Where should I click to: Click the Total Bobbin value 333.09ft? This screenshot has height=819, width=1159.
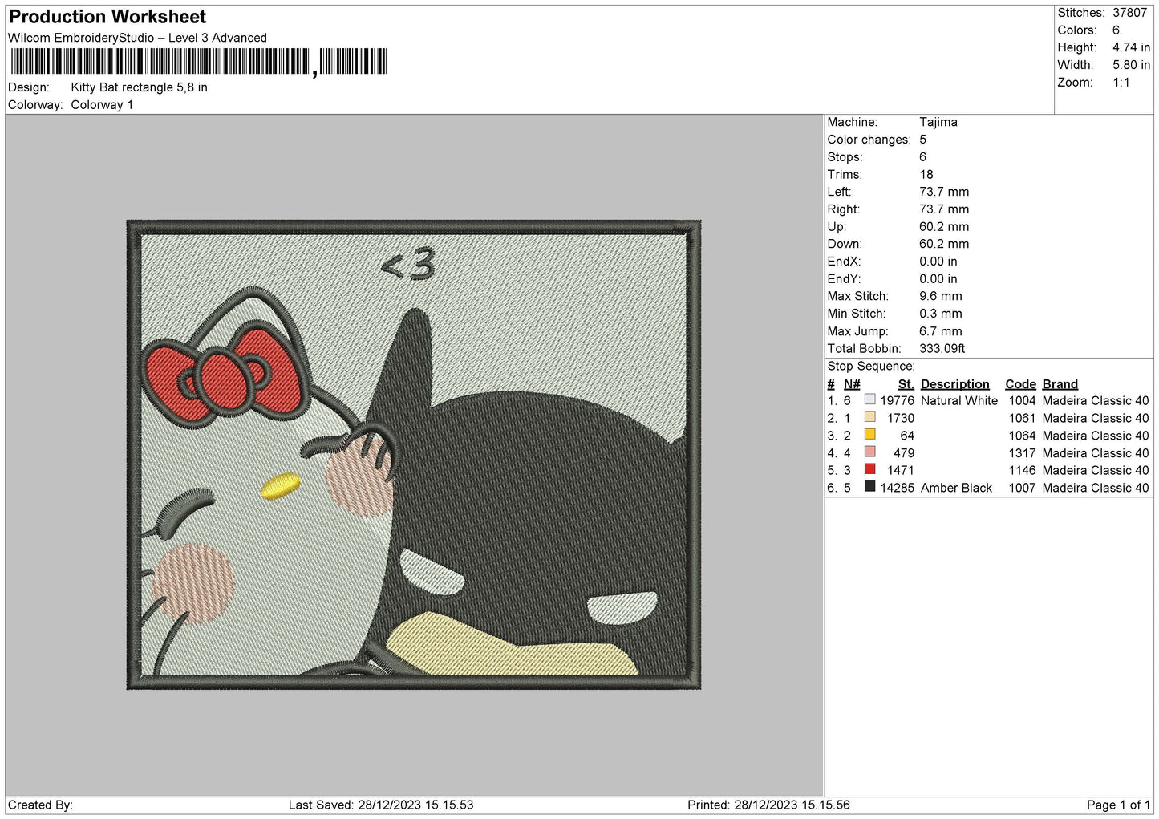pyautogui.click(x=942, y=349)
